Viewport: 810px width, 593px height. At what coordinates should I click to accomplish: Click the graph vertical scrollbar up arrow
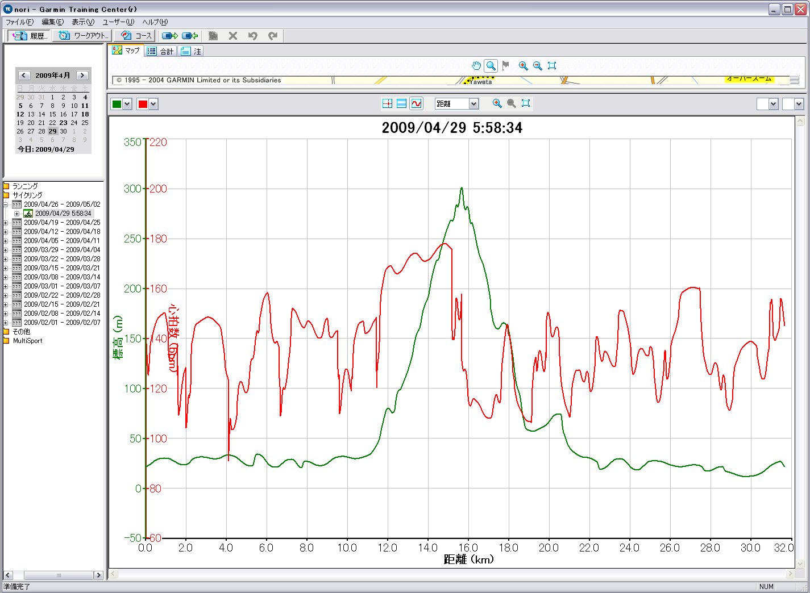(x=800, y=121)
